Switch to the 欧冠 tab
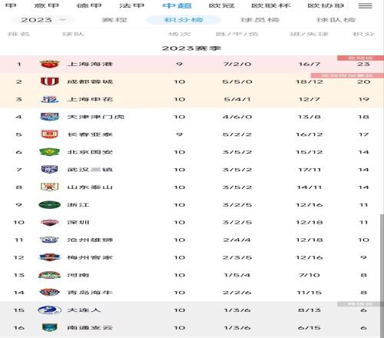This screenshot has height=338, width=384. click(x=222, y=5)
